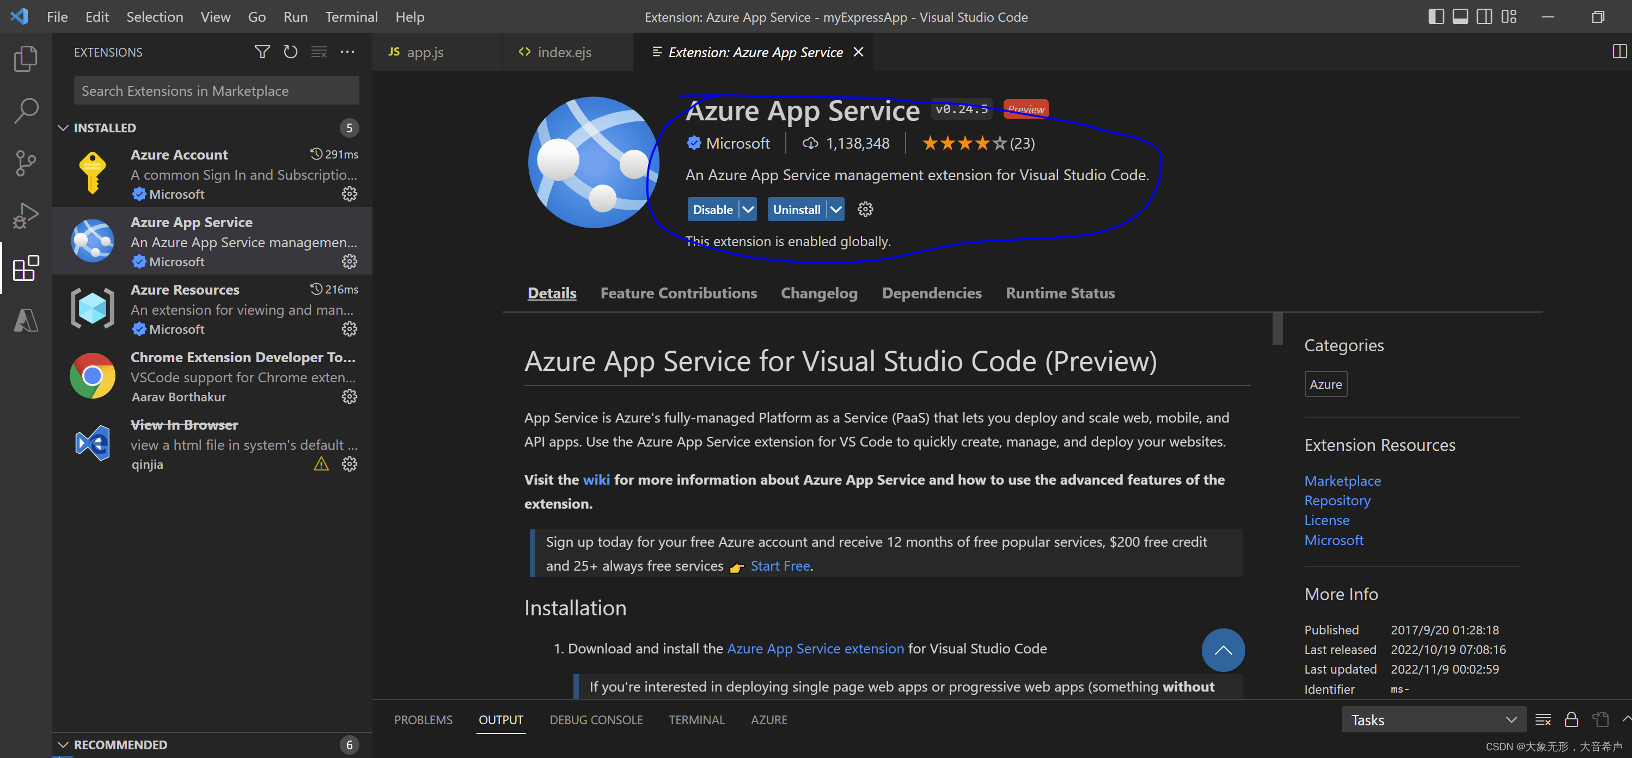Click the Uninstall button
The height and width of the screenshot is (758, 1632).
[796, 209]
